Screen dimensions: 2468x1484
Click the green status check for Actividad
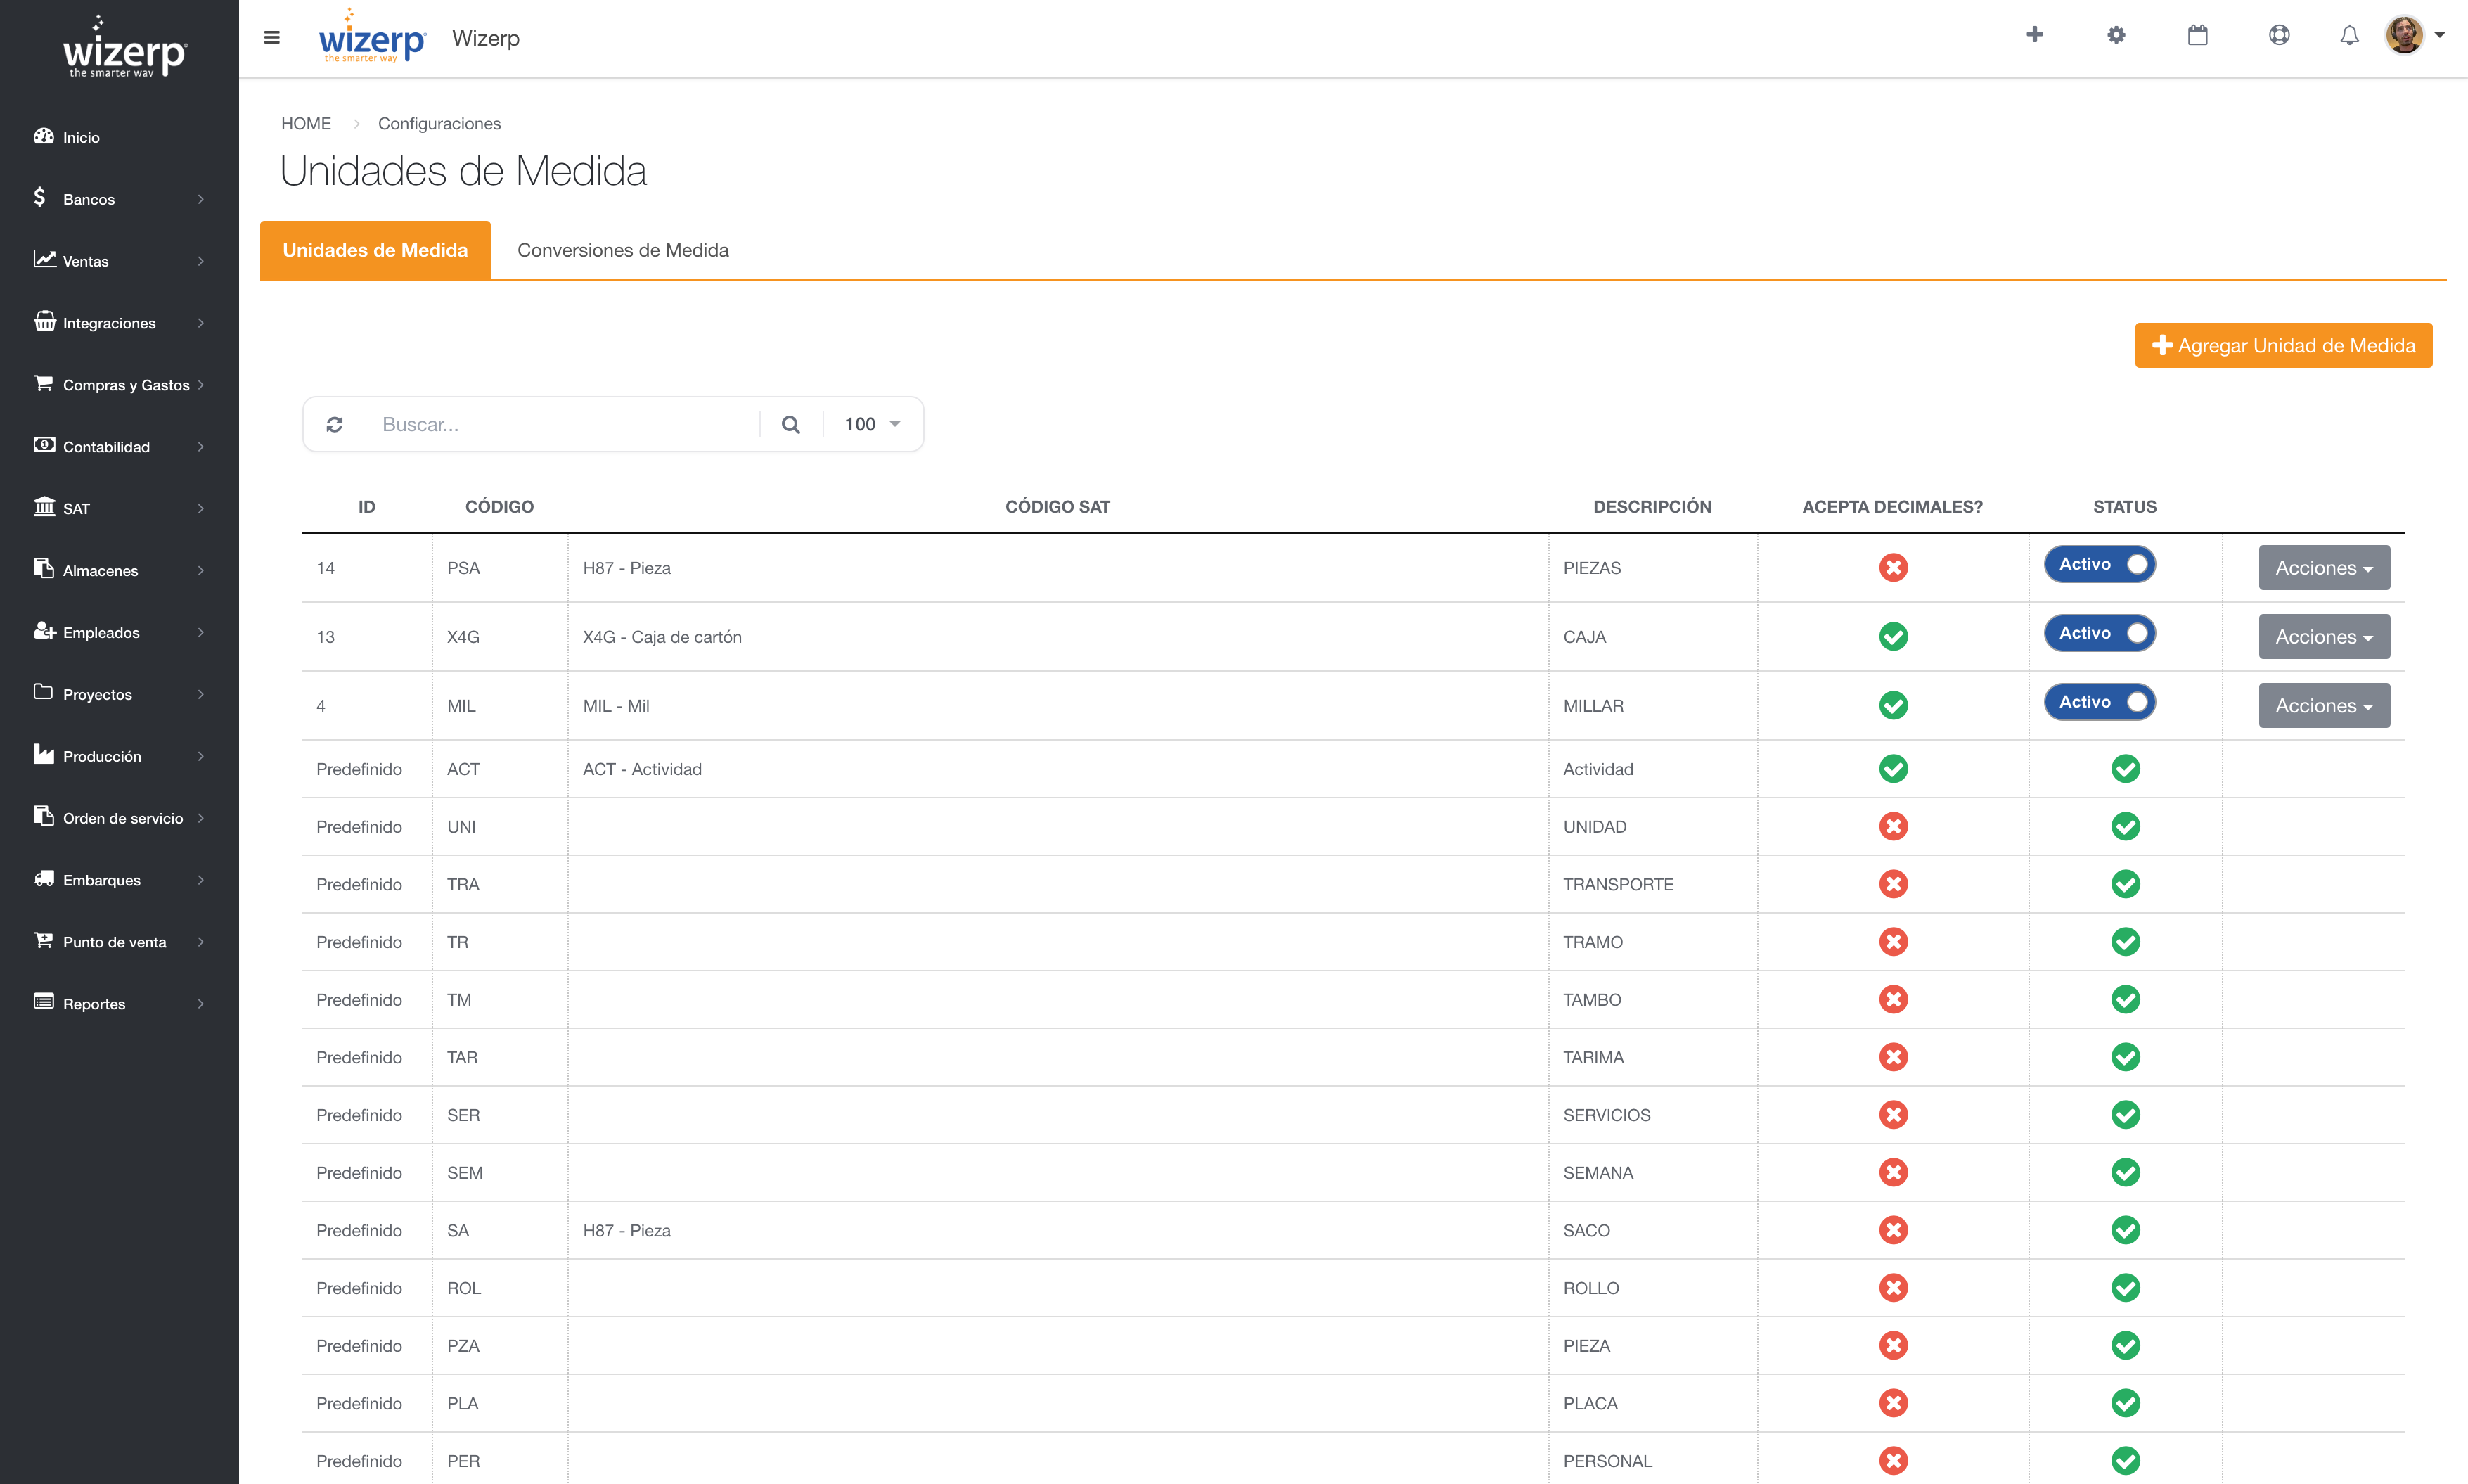pos(2125,769)
